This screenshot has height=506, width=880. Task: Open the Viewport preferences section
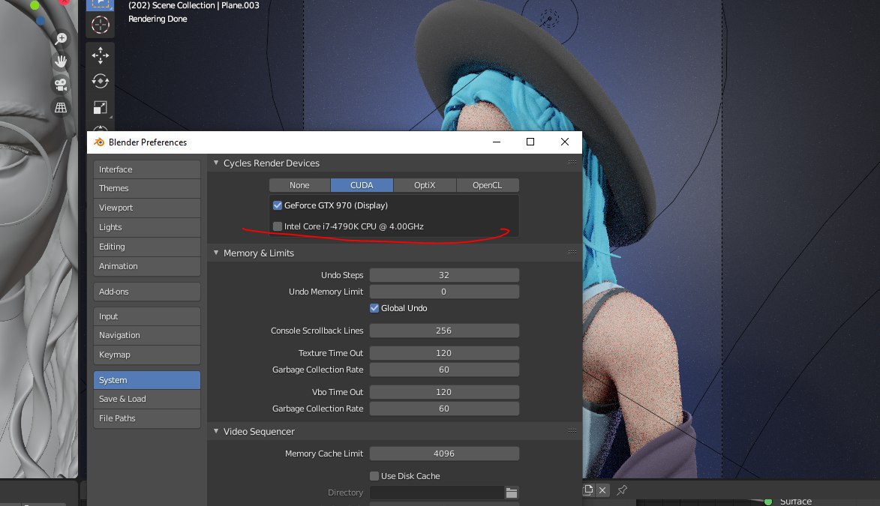(147, 208)
